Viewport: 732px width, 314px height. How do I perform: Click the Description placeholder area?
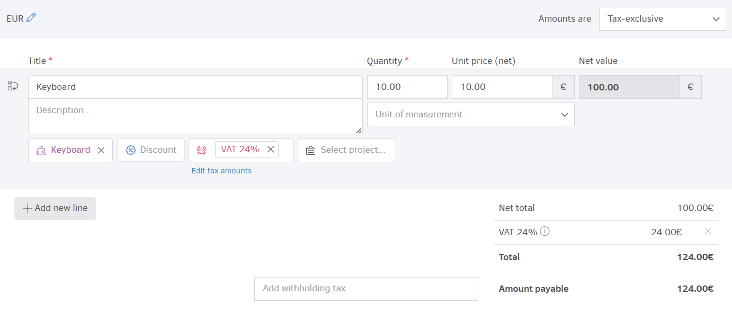194,116
